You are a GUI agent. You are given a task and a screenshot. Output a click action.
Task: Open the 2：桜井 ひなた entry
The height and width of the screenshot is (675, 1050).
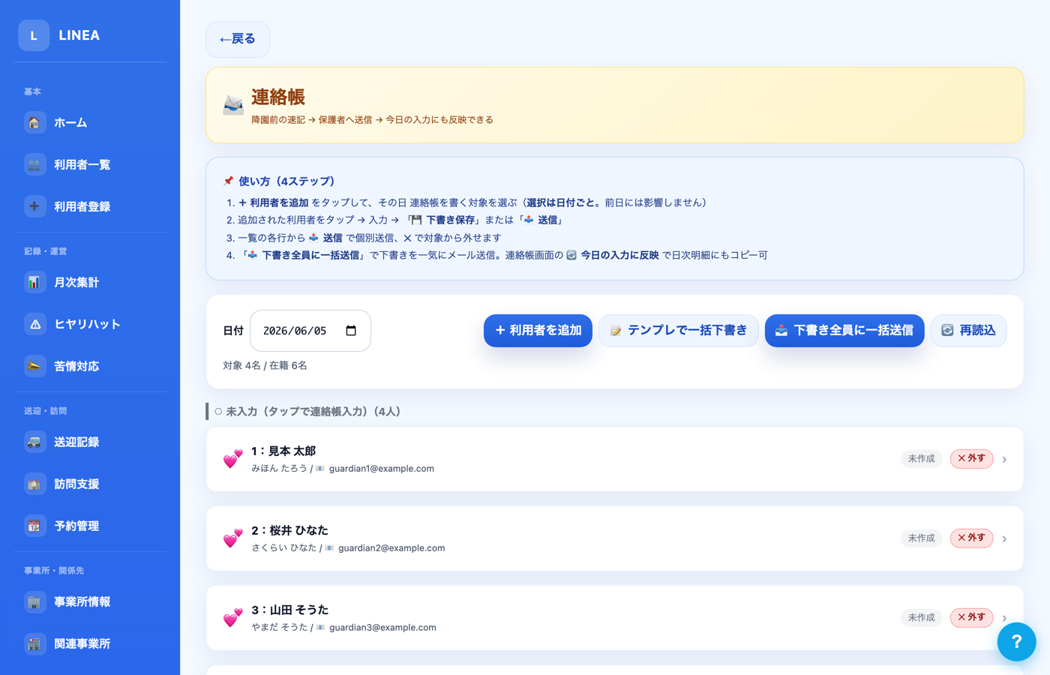[615, 538]
